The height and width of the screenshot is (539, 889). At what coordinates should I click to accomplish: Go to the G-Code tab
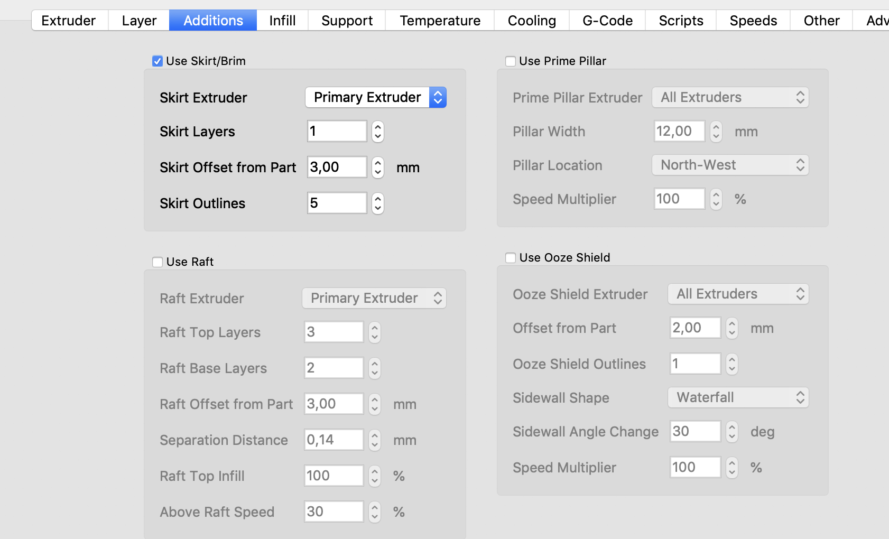(607, 21)
